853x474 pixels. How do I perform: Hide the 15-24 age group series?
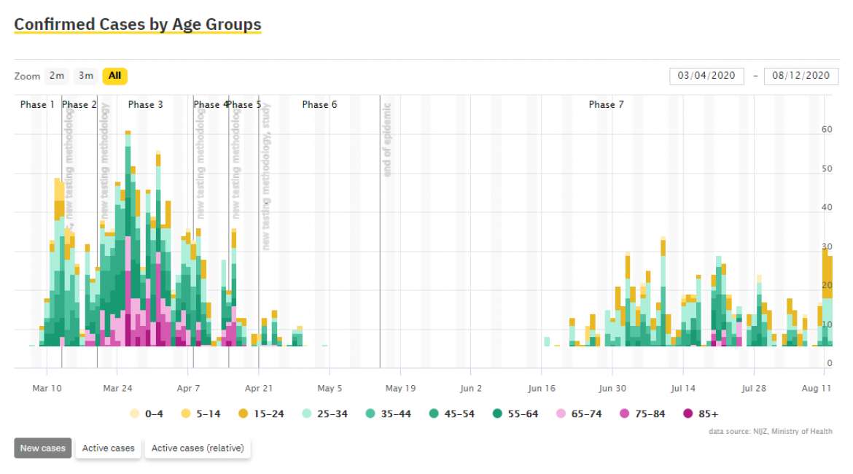click(260, 413)
